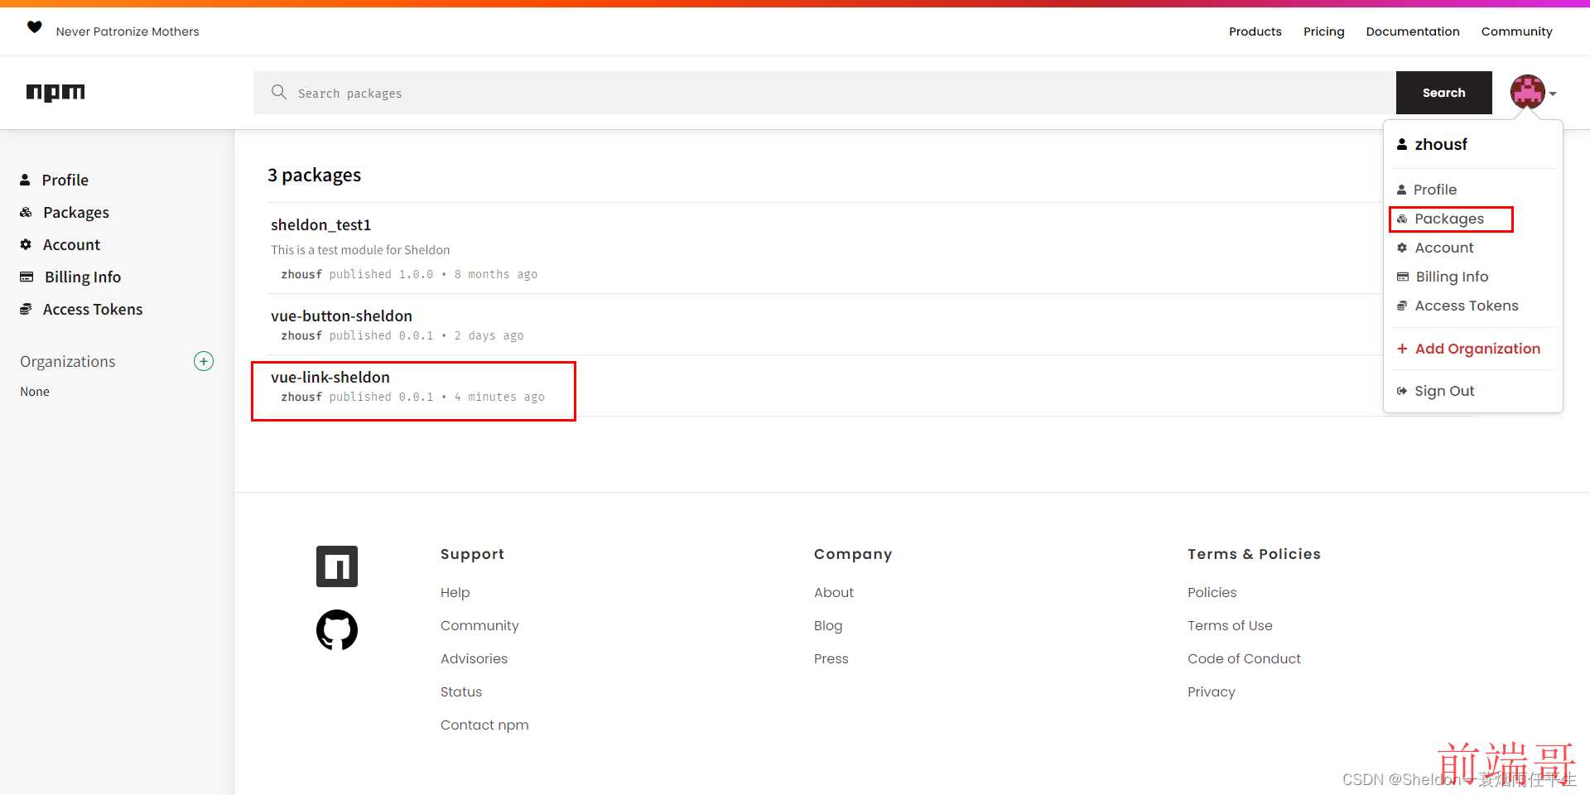Screen dimensions: 1590x795
Task: Click the black heart icon in top bar
Action: point(34,27)
